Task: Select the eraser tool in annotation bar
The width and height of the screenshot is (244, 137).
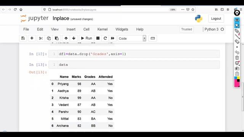Action: click(237, 41)
